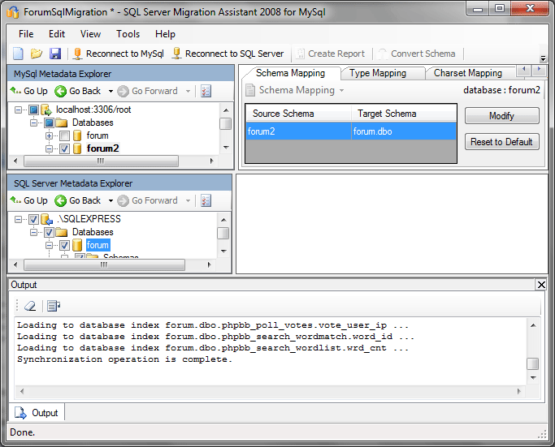The height and width of the screenshot is (447, 555).
Task: Close the Output panel with X
Action: (x=541, y=285)
